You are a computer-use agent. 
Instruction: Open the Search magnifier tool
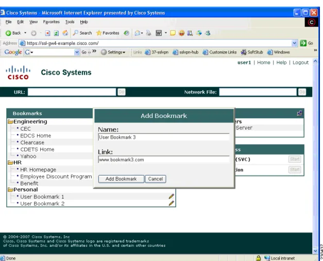pos(76,33)
